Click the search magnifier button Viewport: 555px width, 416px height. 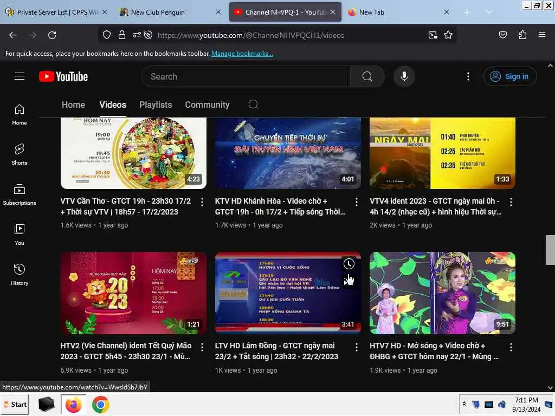pyautogui.click(x=367, y=76)
